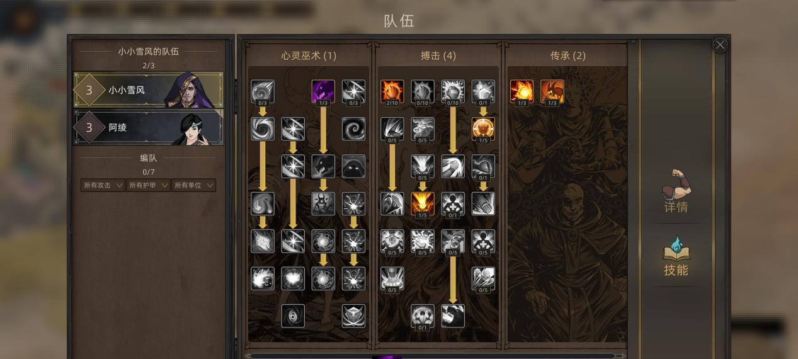Select party member 阿绫
The image size is (798, 359).
[148, 127]
